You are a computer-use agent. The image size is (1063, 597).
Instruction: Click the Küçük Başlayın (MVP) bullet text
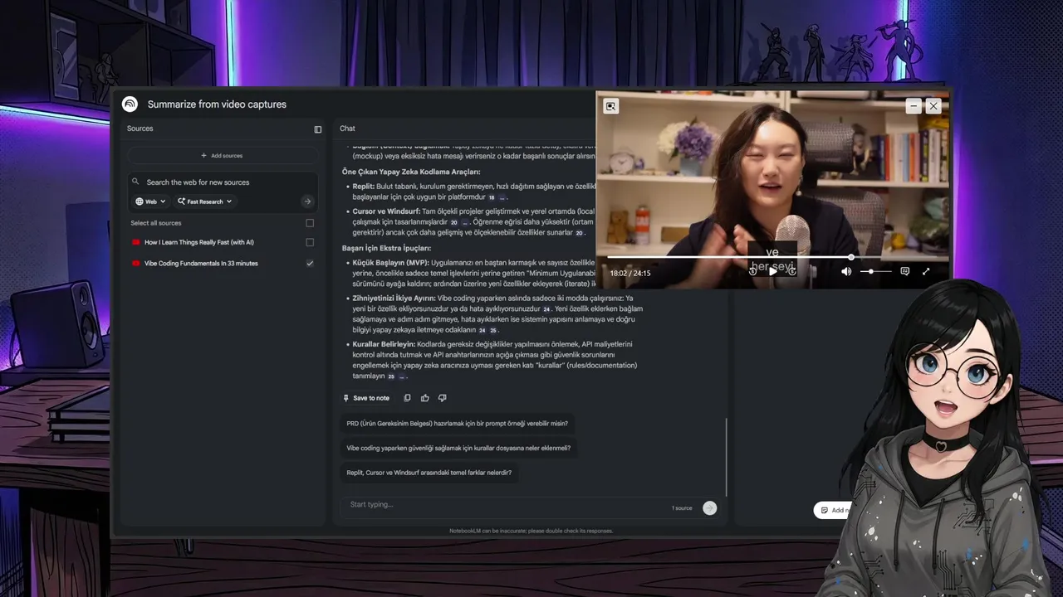point(473,273)
